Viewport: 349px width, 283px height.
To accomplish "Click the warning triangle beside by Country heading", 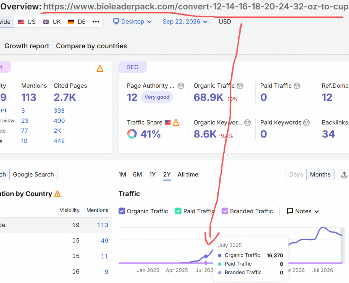I will pyautogui.click(x=57, y=194).
